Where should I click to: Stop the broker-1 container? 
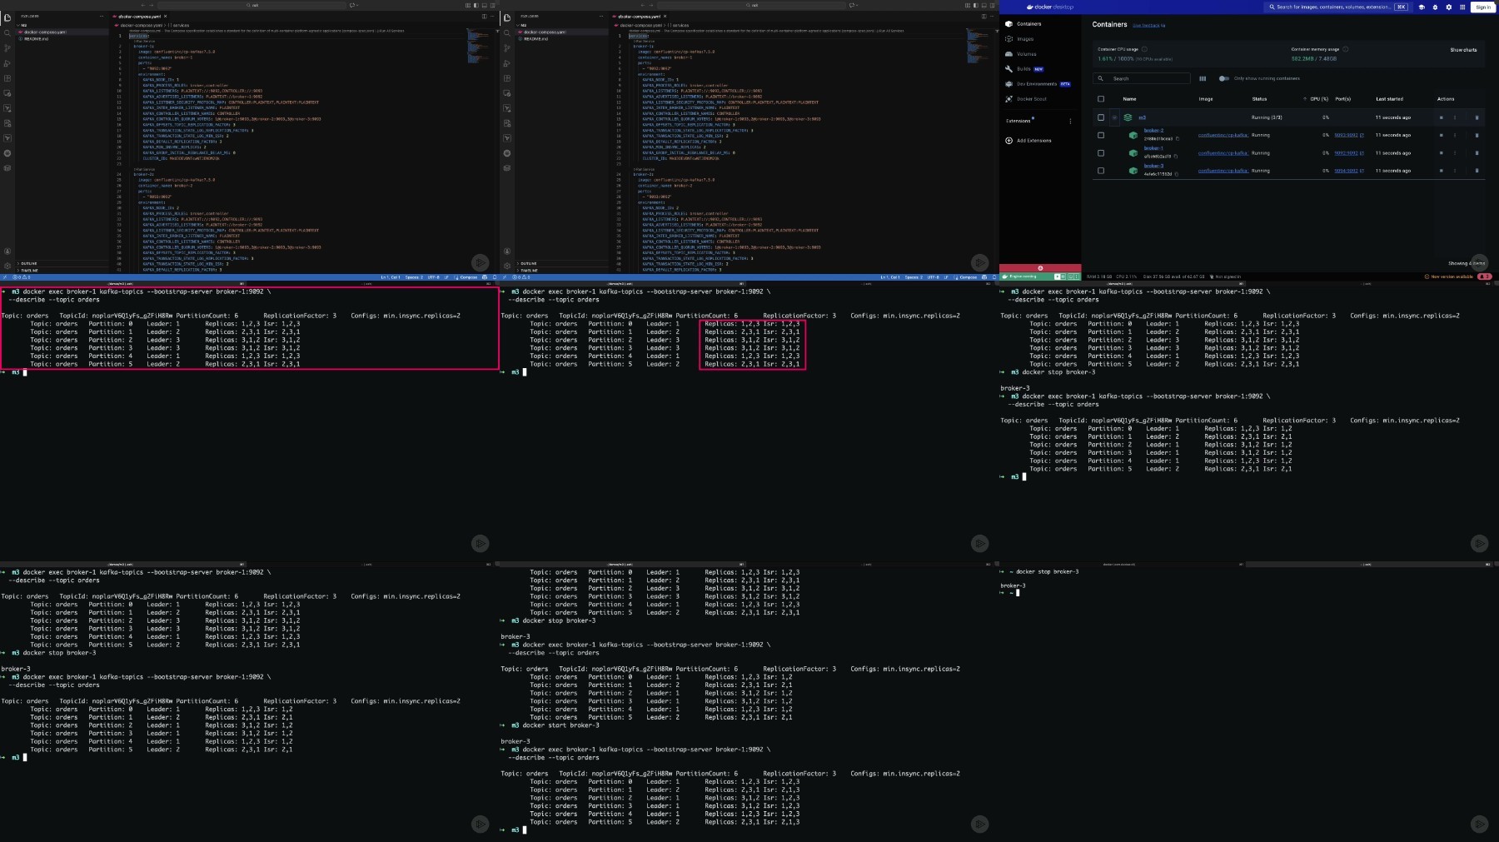pyautogui.click(x=1442, y=153)
